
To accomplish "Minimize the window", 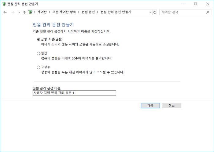I will [x=184, y=4].
